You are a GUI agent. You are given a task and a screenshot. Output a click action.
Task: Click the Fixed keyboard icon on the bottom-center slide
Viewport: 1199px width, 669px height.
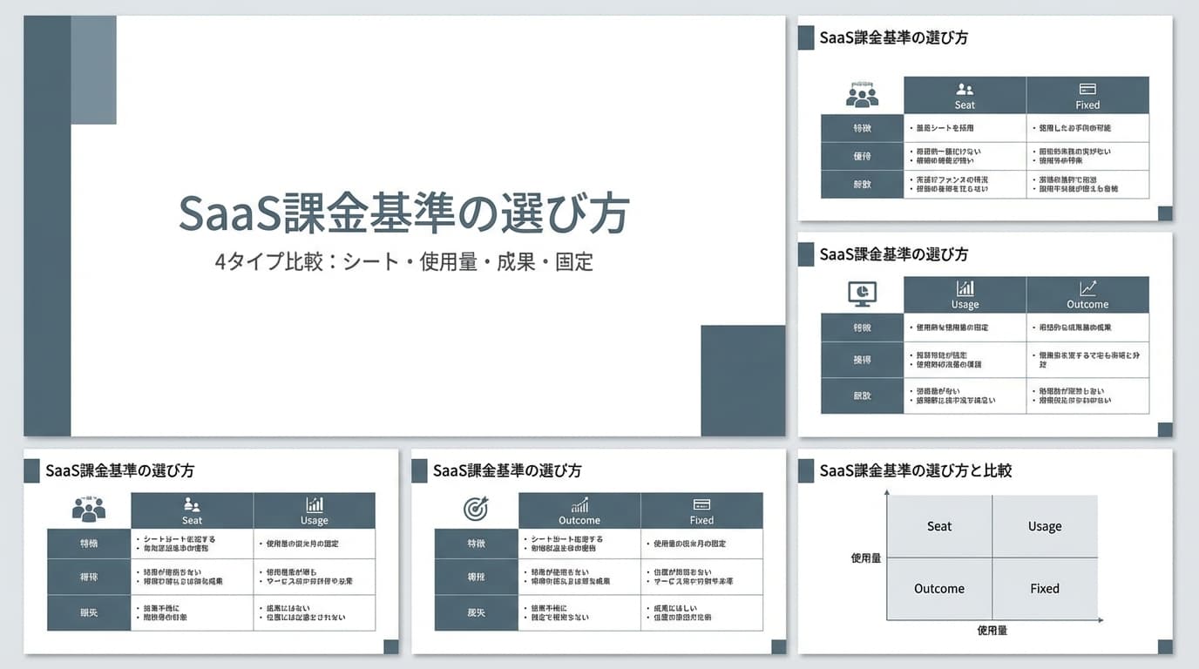(701, 505)
